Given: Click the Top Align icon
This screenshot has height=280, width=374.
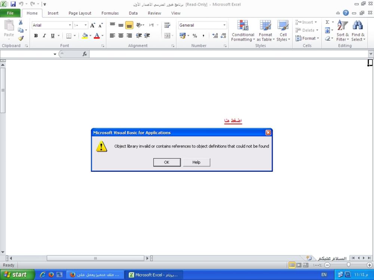Looking at the screenshot, I should point(112,25).
